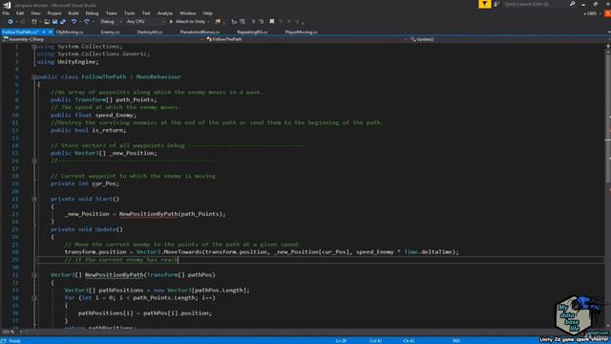The image size is (611, 344).
Task: Open the Project menu
Action: [54, 13]
